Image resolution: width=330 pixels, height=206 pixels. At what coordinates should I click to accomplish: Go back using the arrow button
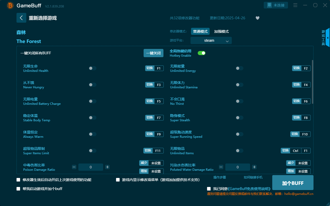[x=21, y=18]
